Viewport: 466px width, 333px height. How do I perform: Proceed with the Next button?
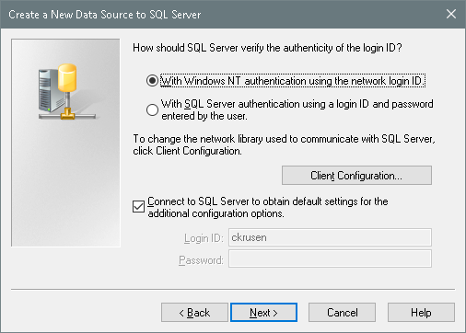pos(264,313)
